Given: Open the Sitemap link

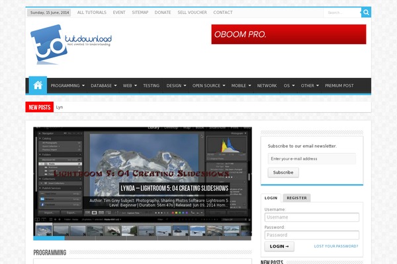Looking at the screenshot, I should coord(140,13).
